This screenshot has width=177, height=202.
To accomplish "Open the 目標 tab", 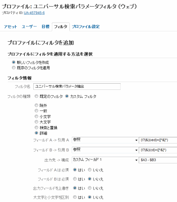I will pos(46,26).
